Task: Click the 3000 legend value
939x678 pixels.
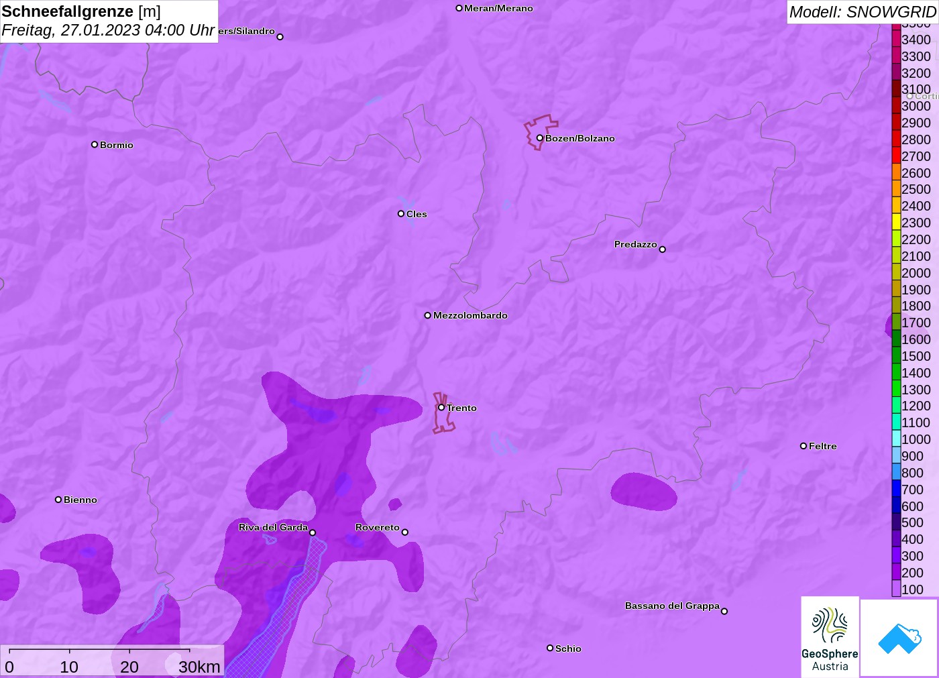Action: coord(916,106)
